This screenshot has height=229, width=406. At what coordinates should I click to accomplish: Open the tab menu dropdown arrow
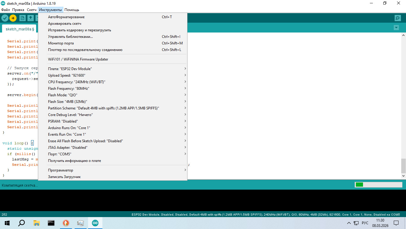[x=396, y=28]
